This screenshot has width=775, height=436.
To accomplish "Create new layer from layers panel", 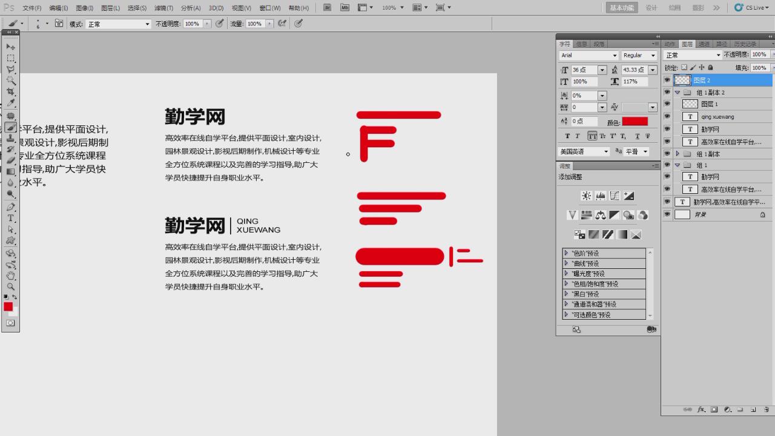I will [x=753, y=410].
